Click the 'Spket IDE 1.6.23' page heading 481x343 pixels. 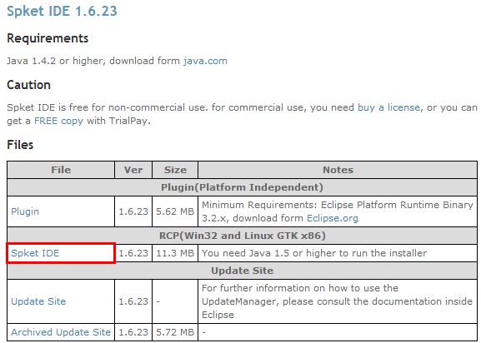click(62, 11)
